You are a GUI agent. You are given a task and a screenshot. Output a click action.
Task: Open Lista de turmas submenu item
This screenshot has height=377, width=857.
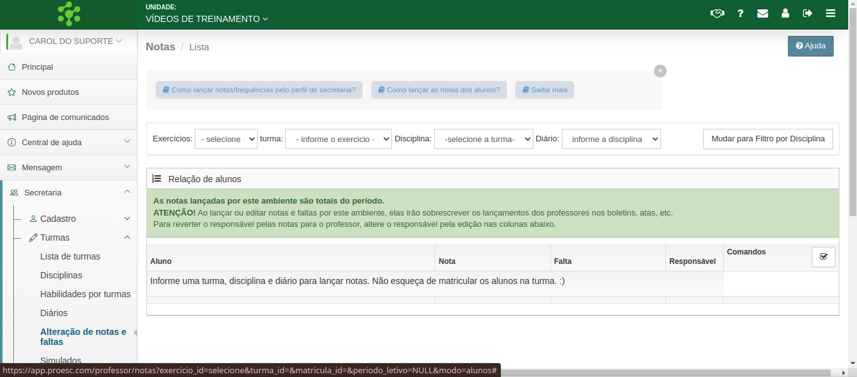pyautogui.click(x=70, y=256)
